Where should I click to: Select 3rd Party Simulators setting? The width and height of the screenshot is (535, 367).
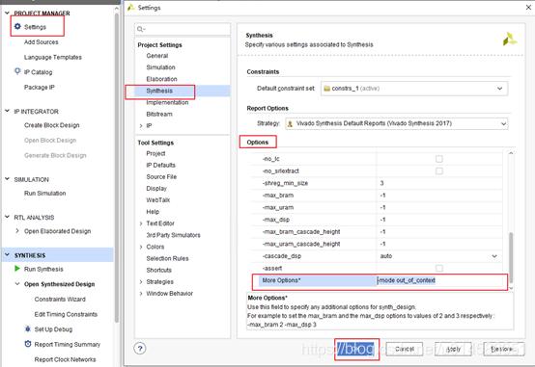tap(173, 235)
